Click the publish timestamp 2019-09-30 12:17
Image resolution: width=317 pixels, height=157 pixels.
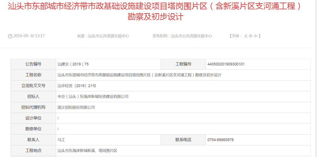click(x=29, y=36)
